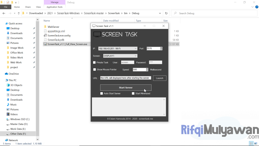259x146 pixels.
Task: Expand the Screen DISPLAY1 dropdown
Action: click(x=136, y=56)
